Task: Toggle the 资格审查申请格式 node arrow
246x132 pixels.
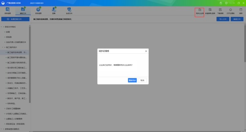Action: coord(1,129)
